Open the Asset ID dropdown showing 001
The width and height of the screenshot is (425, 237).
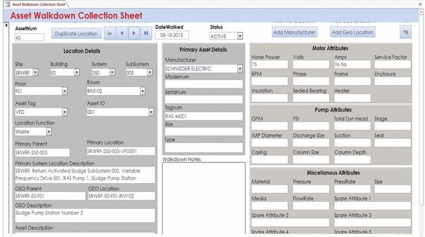click(x=151, y=112)
